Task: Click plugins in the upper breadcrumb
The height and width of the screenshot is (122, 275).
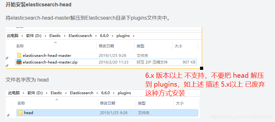Action: (123, 36)
